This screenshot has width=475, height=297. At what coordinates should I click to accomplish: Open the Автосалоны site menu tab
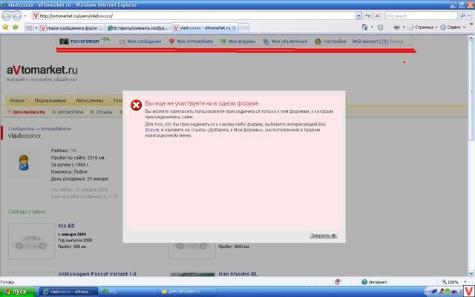click(89, 100)
